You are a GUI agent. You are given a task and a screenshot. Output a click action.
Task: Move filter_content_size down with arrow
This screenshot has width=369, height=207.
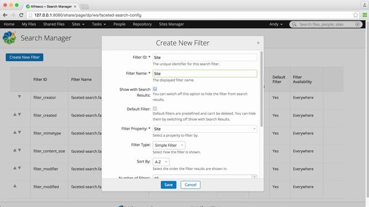tap(20, 150)
